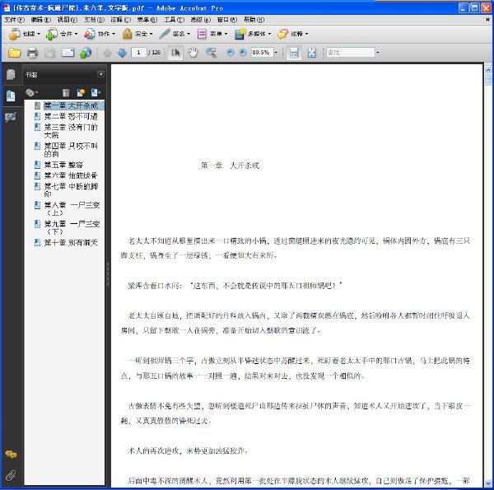Toggle single full page fit view icon

pos(311,53)
